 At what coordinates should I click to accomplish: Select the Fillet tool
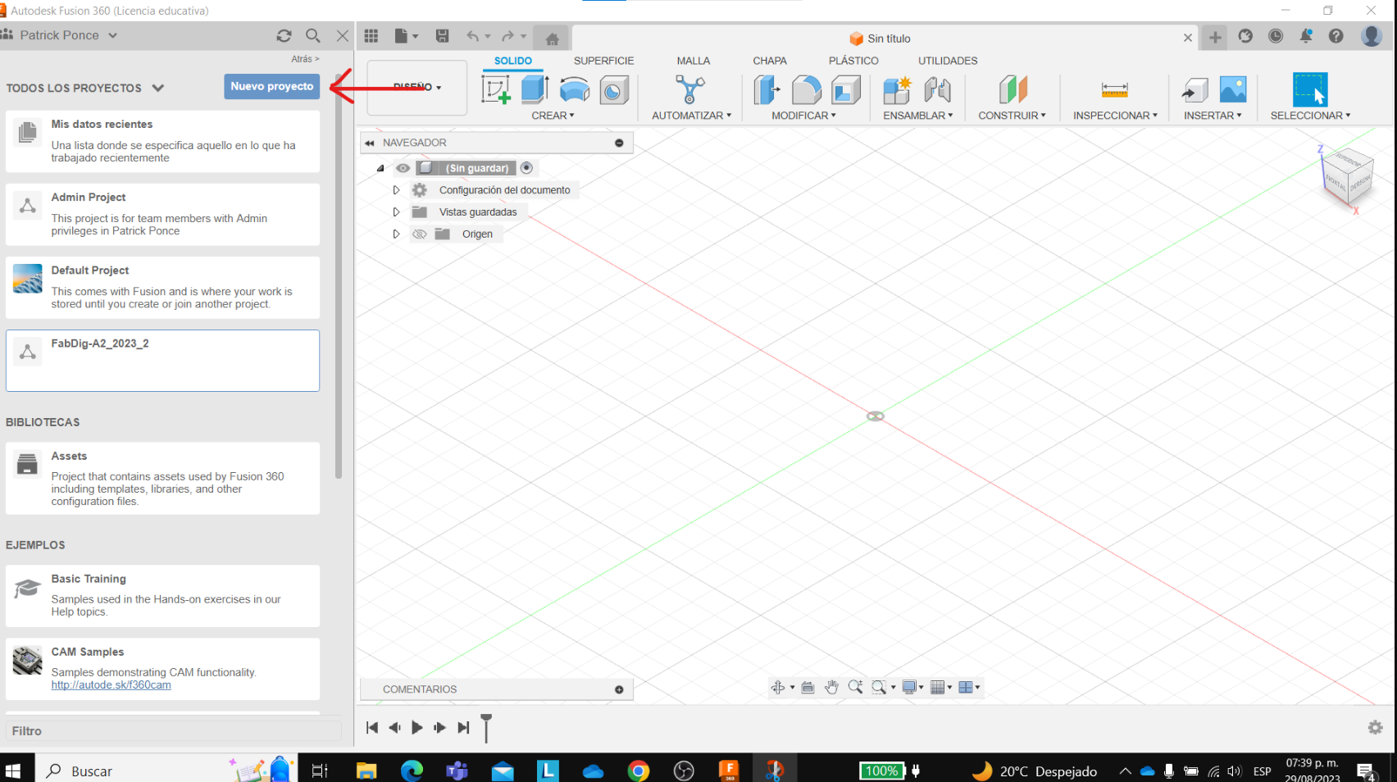pyautogui.click(x=807, y=89)
